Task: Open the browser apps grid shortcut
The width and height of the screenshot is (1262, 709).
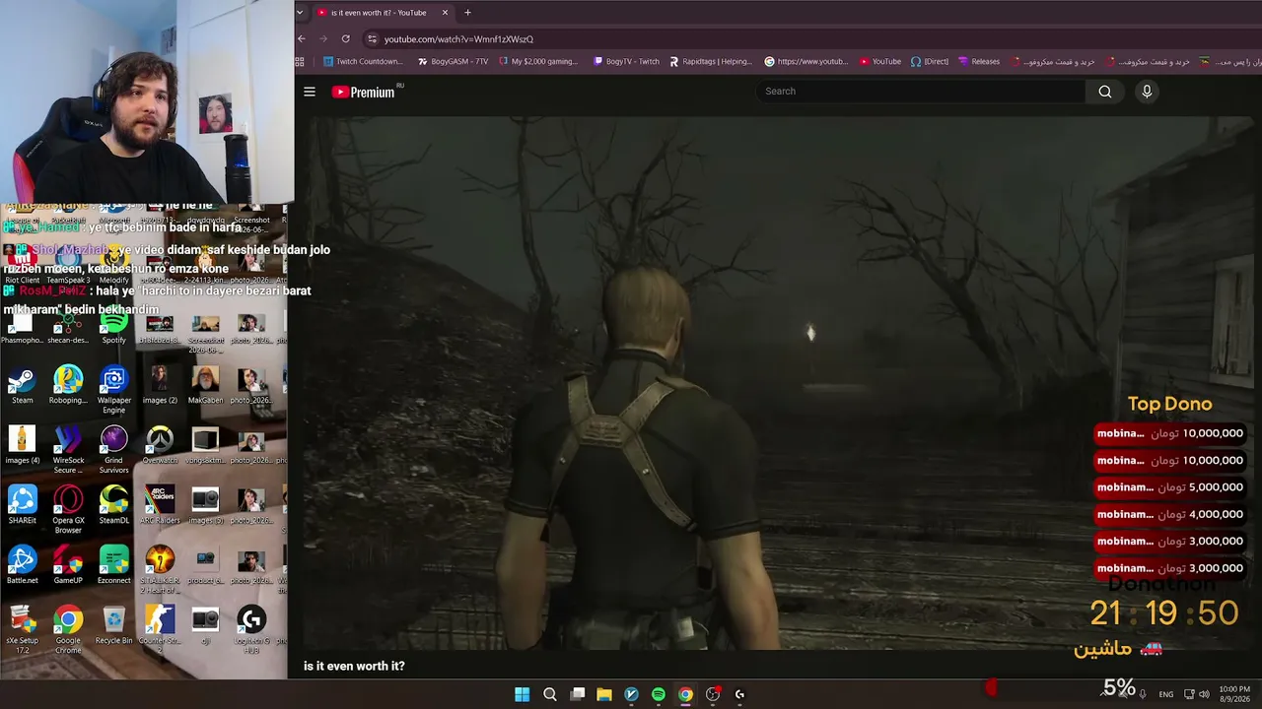Action: pos(300,62)
